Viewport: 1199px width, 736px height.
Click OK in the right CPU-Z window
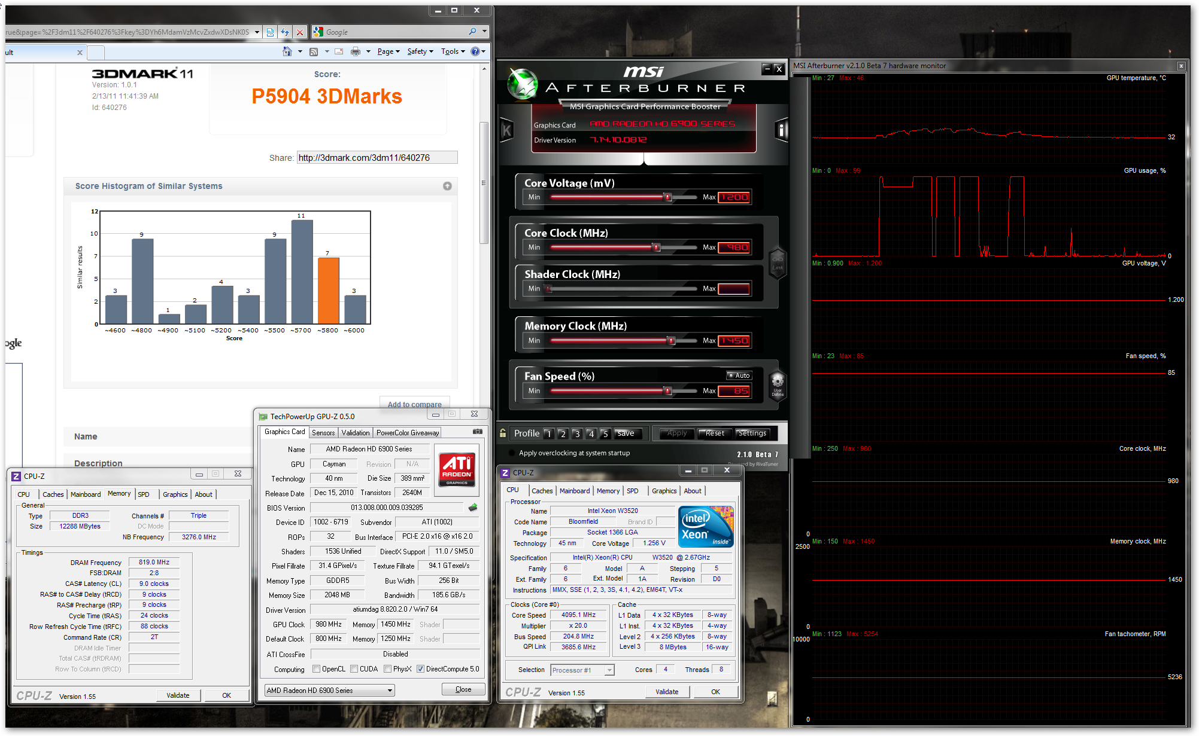[715, 692]
